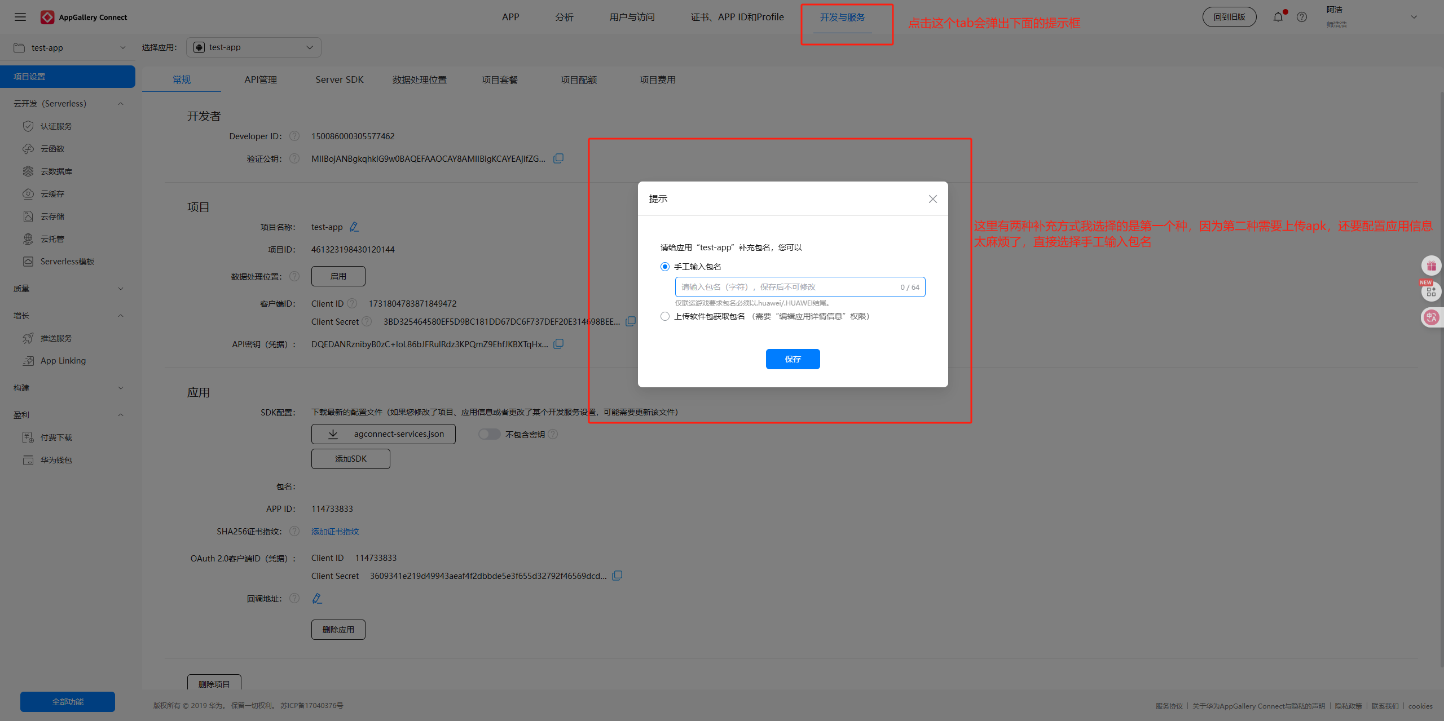
Task: Select manual package name input option
Action: coord(665,267)
